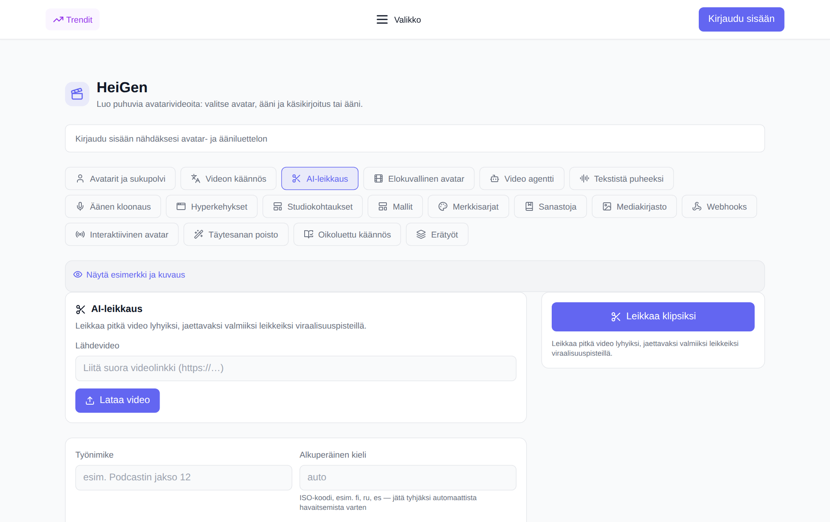Open the Trendit trends page
This screenshot has width=830, height=522.
pos(73,19)
